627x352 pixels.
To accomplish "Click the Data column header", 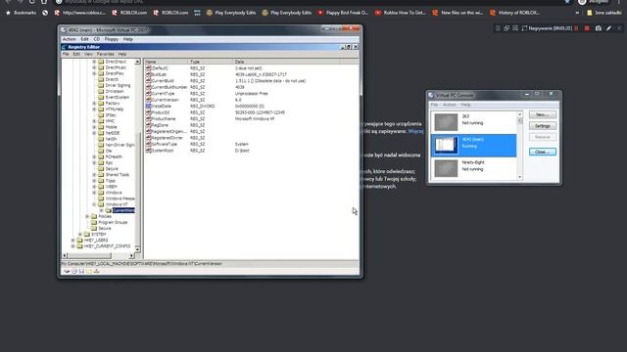I will (x=286, y=62).
